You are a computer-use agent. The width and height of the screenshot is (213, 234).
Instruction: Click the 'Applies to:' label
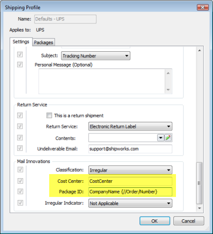(20, 30)
